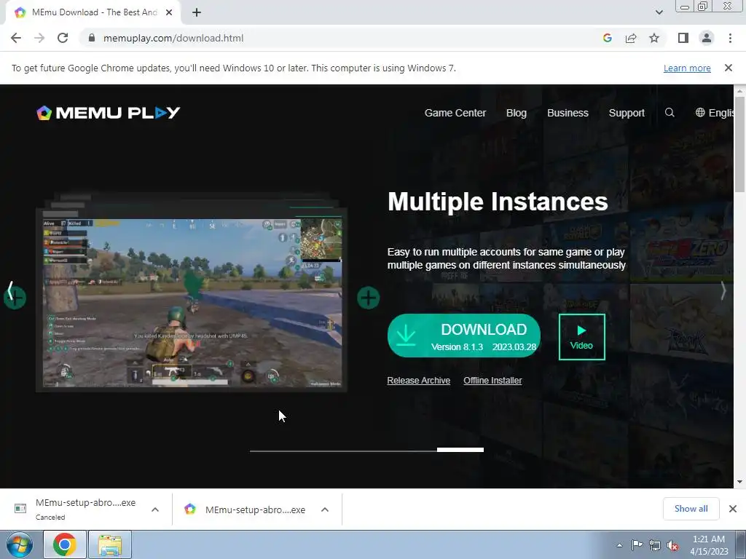Open Google search side icon in address bar
Viewport: 746px width, 559px height.
pos(607,38)
